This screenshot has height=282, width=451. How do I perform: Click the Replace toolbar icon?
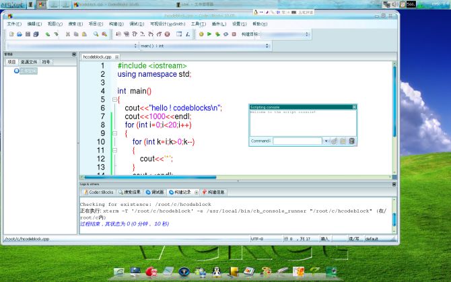point(104,34)
